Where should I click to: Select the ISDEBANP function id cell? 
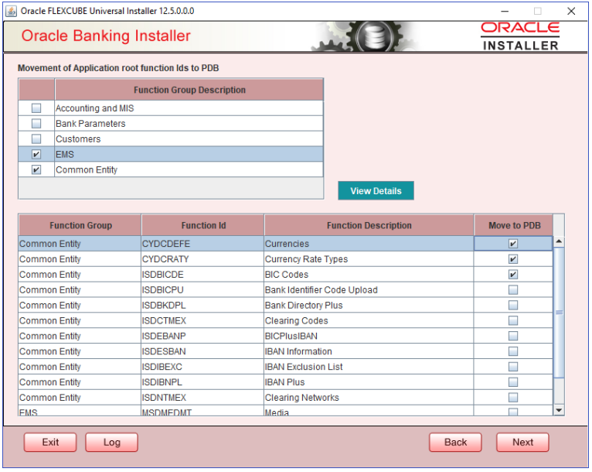point(202,336)
